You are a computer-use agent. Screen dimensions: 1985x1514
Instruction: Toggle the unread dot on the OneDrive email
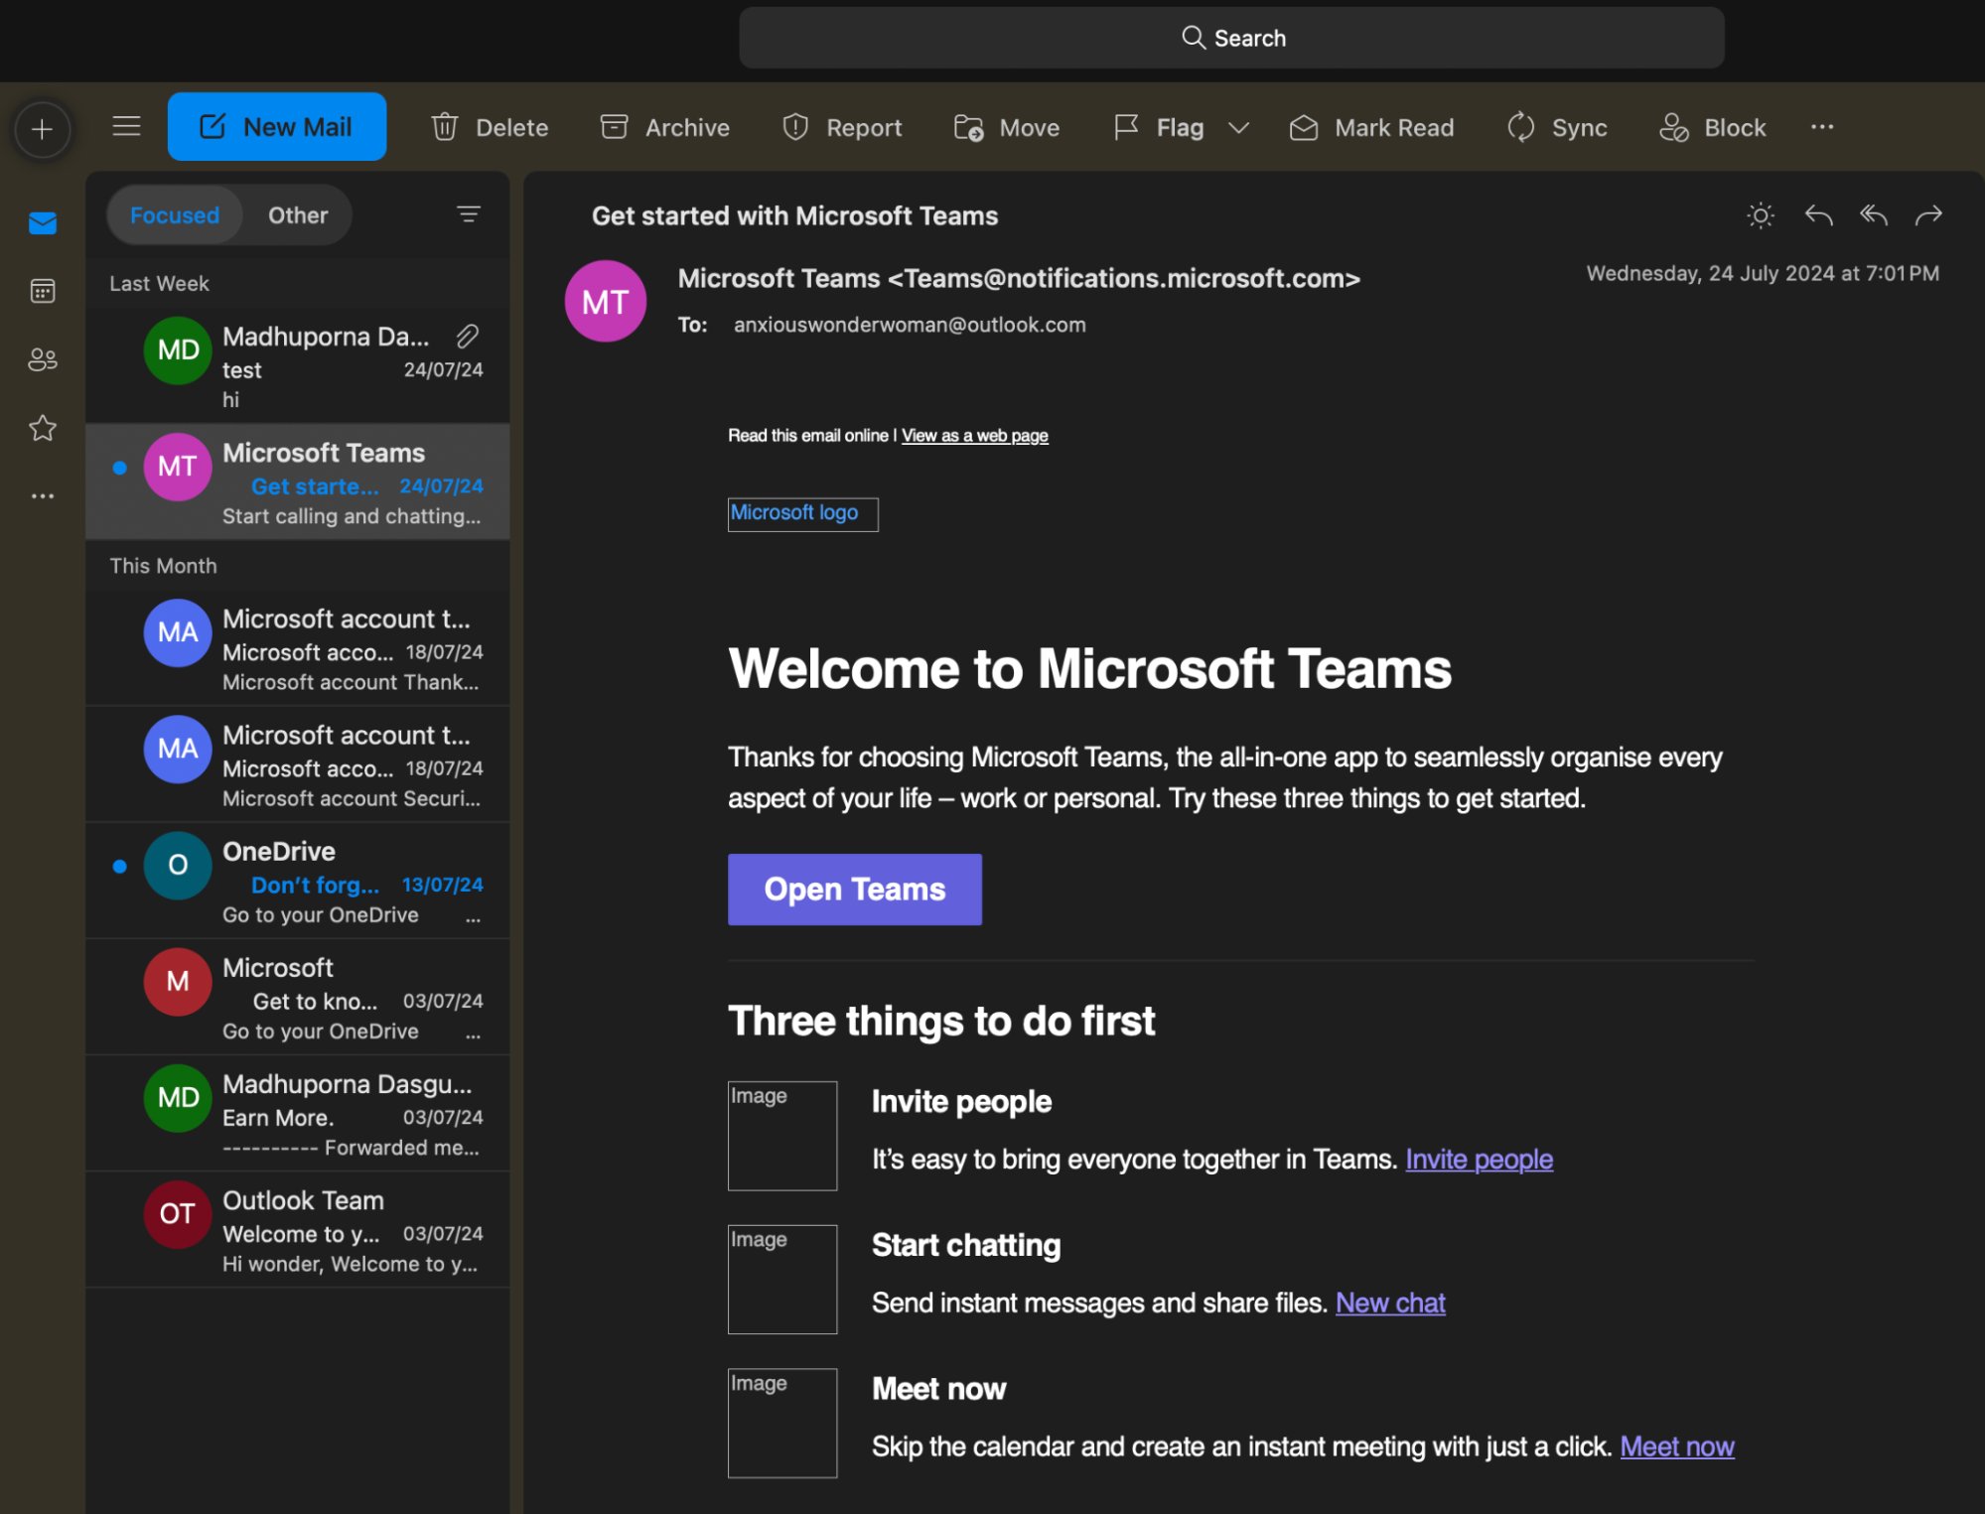(x=120, y=865)
